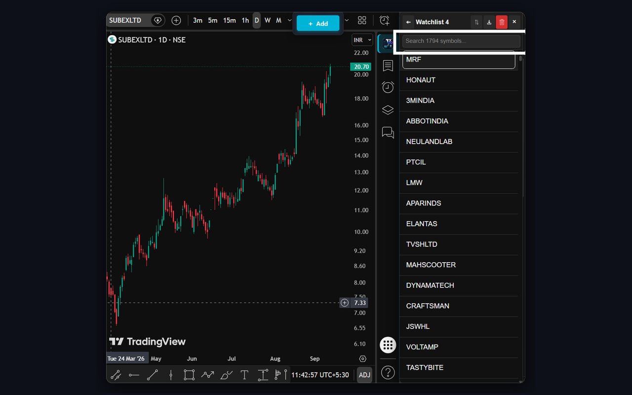Image resolution: width=632 pixels, height=395 pixels.
Task: Click the watchlist sort arrows icon
Action: click(476, 22)
